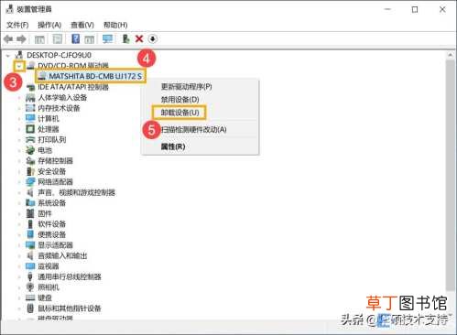Click the 安全设备 category icon
The height and width of the screenshot is (335, 457).
(x=30, y=171)
